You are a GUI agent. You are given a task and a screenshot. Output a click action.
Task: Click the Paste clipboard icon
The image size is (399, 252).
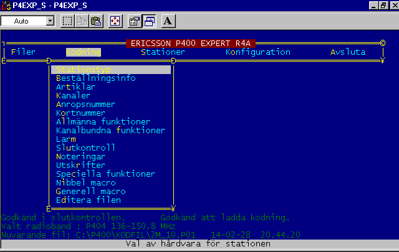(96, 21)
